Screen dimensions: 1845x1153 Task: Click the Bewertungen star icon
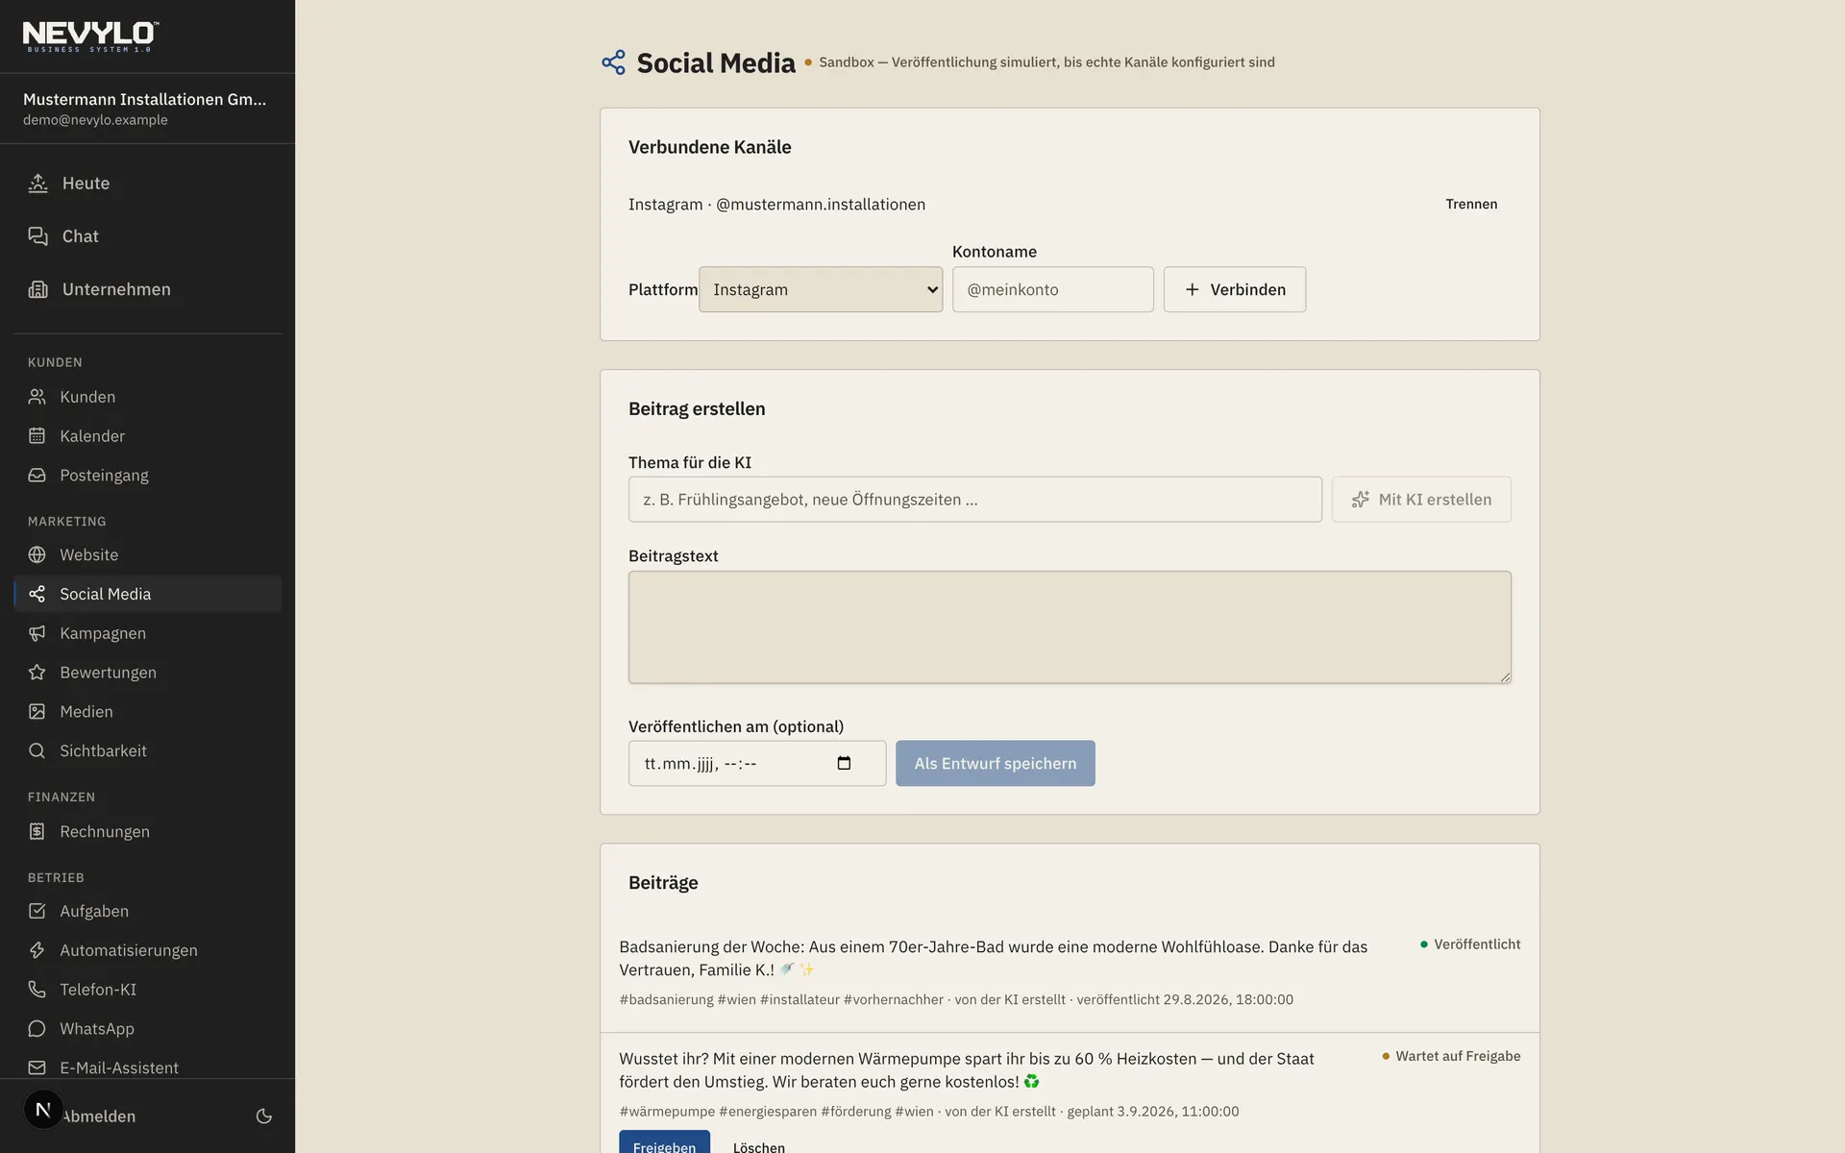pos(37,673)
